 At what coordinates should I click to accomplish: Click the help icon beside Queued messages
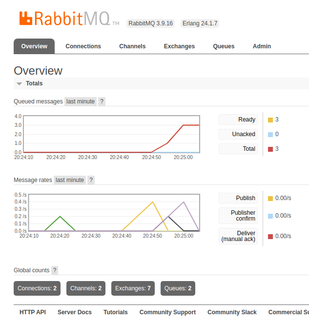[102, 101]
